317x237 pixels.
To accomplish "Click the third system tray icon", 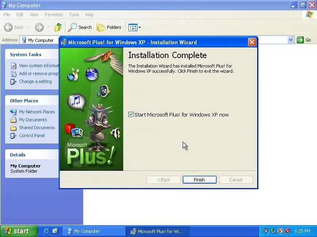I will click(x=280, y=231).
